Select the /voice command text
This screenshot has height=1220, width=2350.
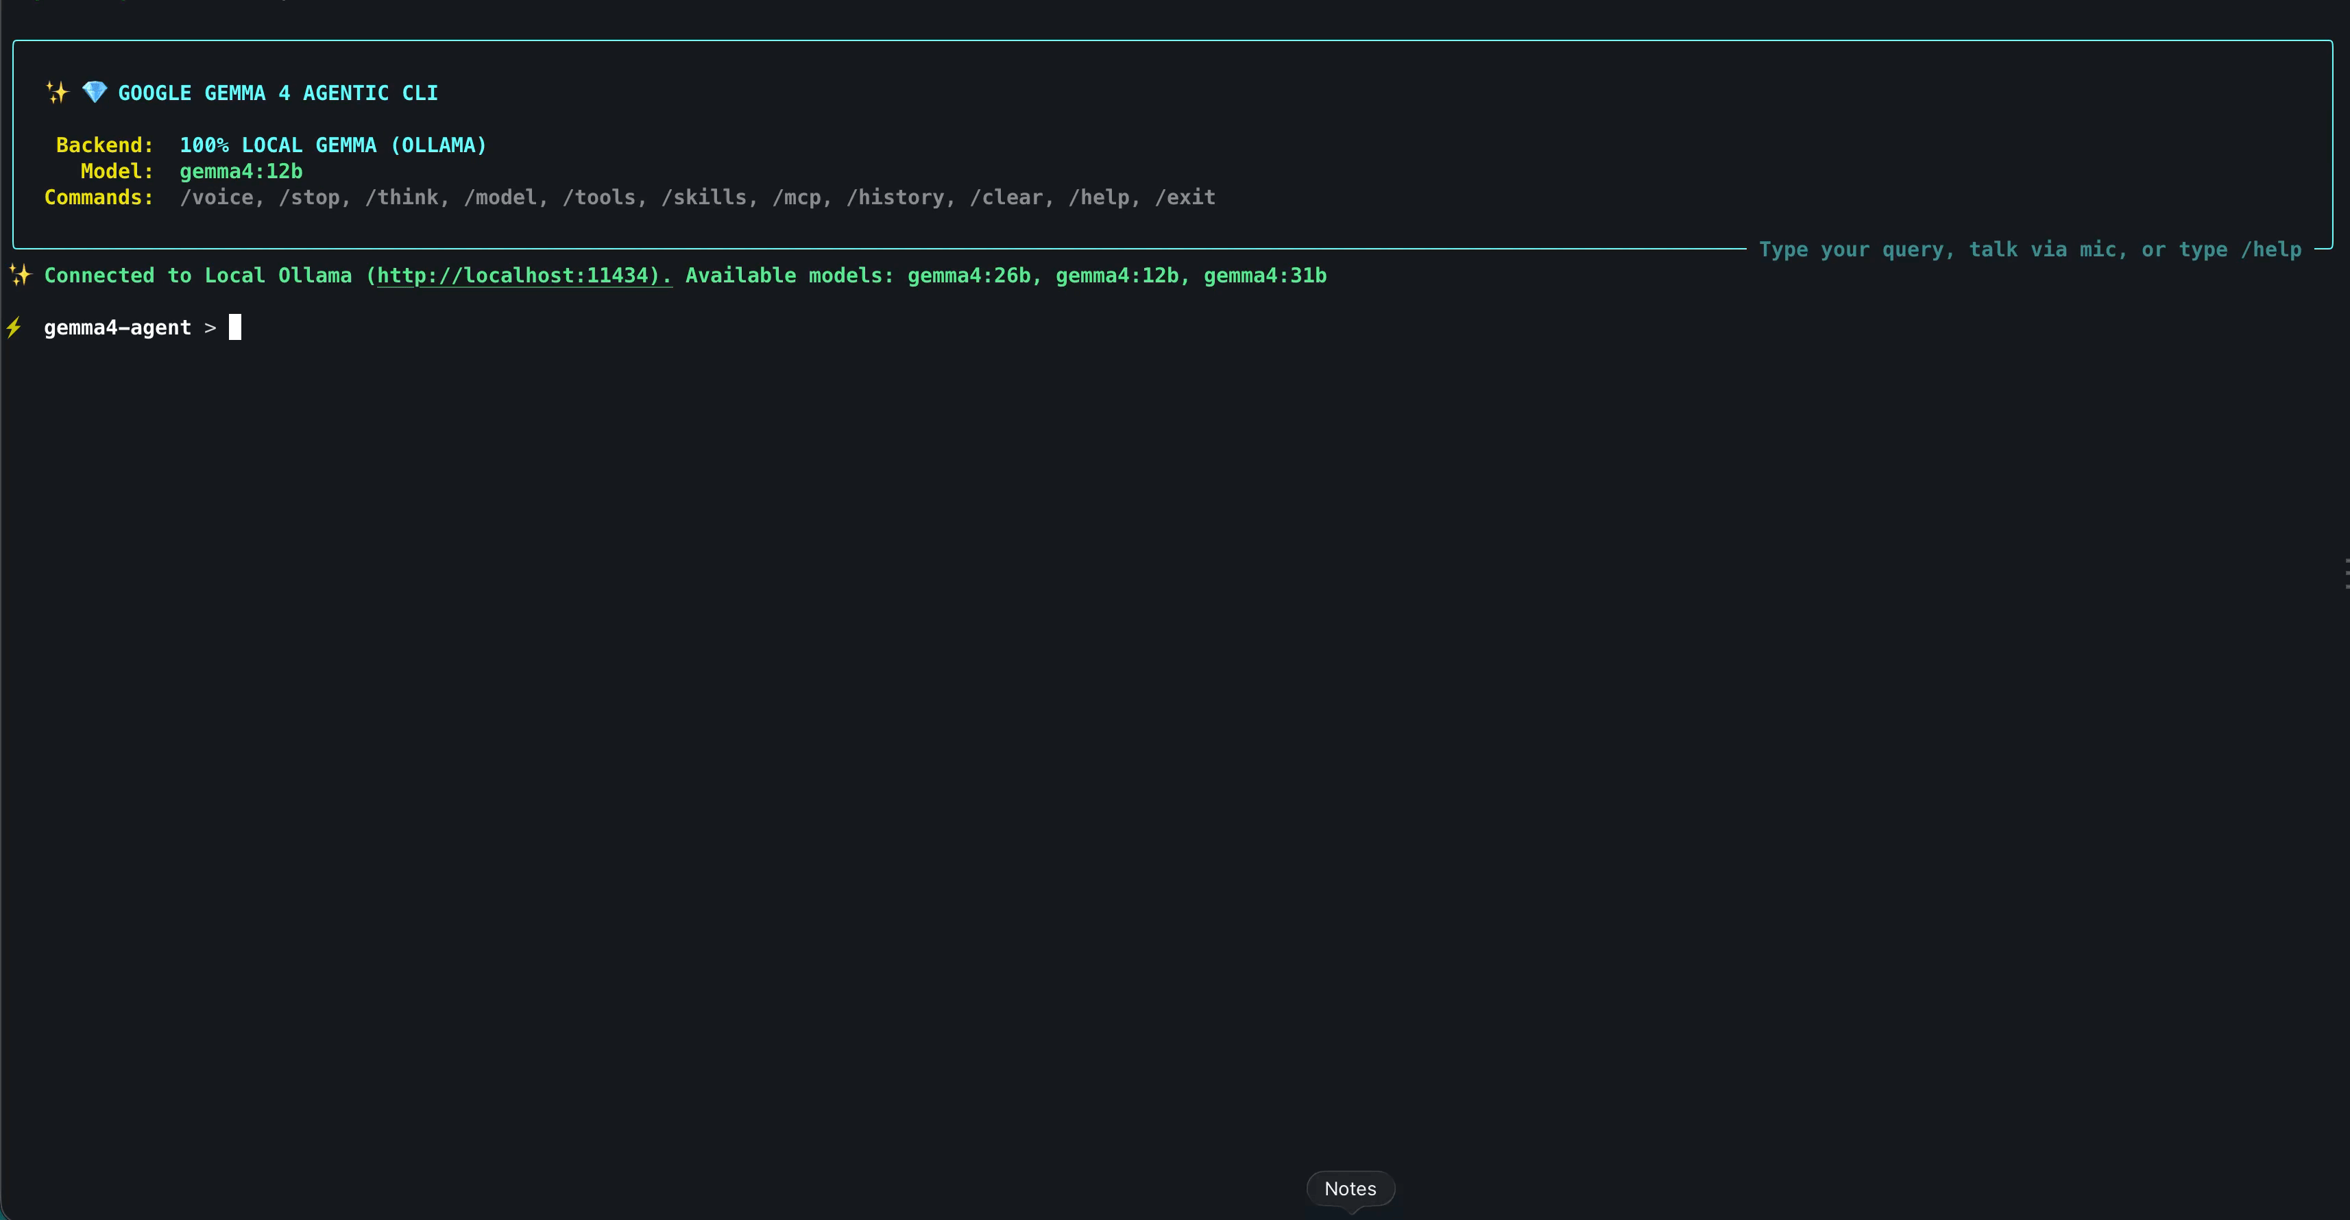tap(216, 197)
